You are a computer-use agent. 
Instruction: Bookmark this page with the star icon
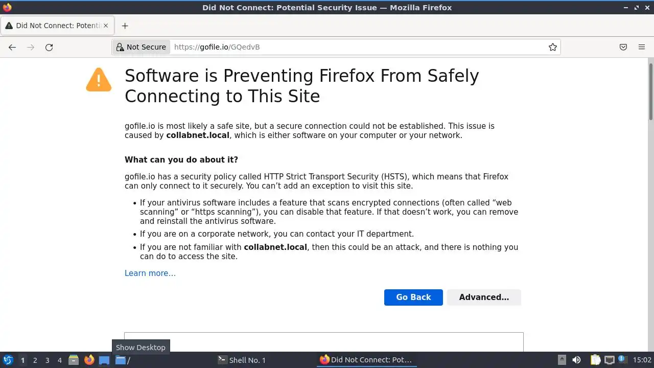pyautogui.click(x=553, y=47)
